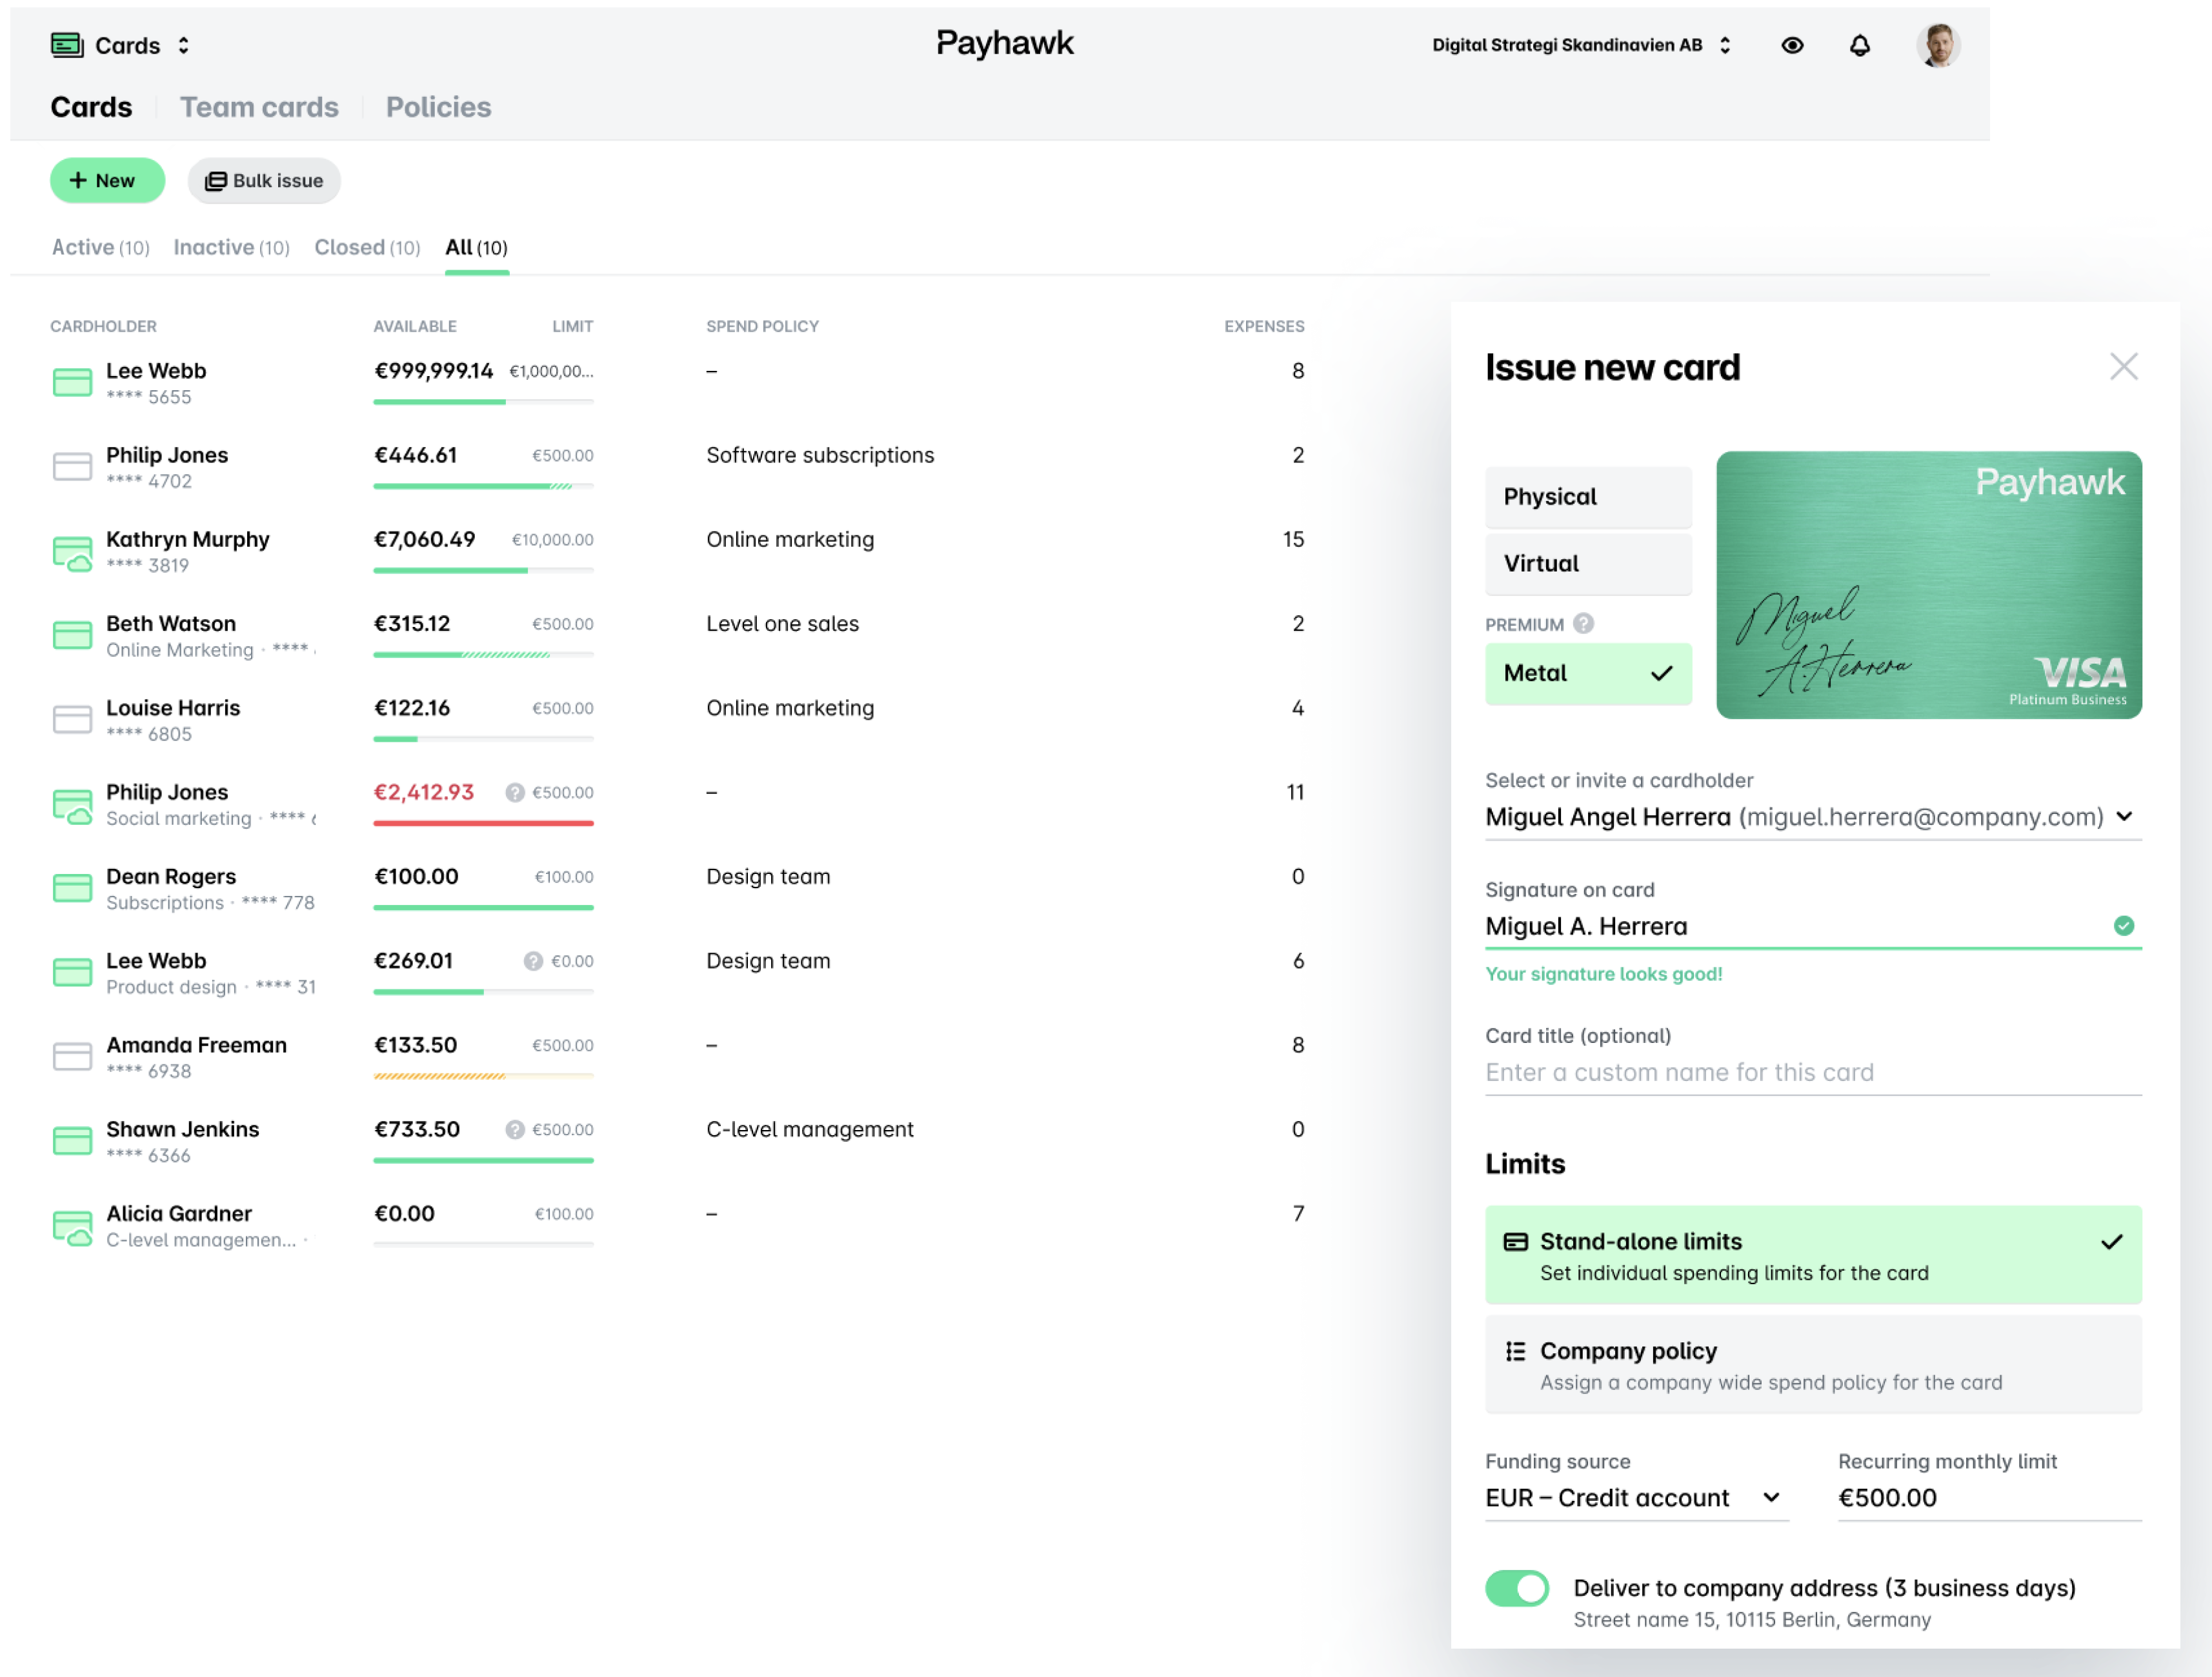Click Signature on card input field

[x=1813, y=926]
